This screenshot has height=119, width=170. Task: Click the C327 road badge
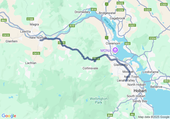[x=132, y=25]
